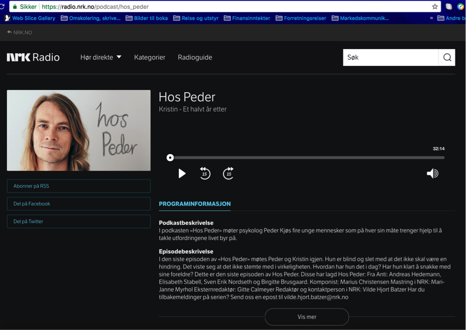This screenshot has width=466, height=330.
Task: Click the search magnifier icon
Action: [x=447, y=58]
